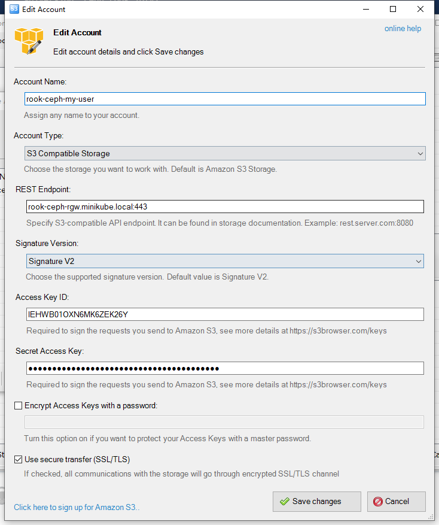Click the 'Signature Version:' label

coord(47,244)
